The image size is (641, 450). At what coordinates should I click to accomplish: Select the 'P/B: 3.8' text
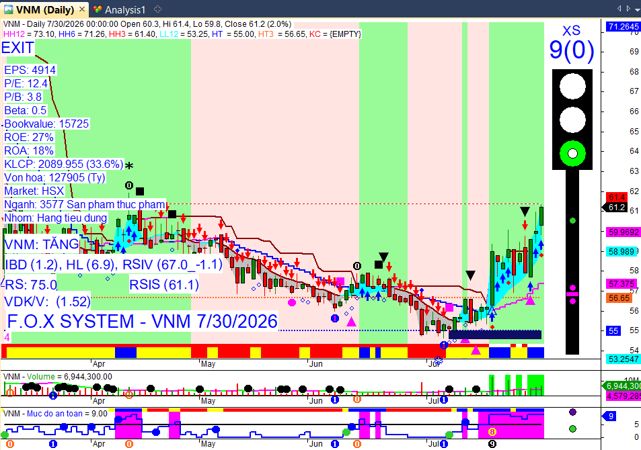point(23,97)
